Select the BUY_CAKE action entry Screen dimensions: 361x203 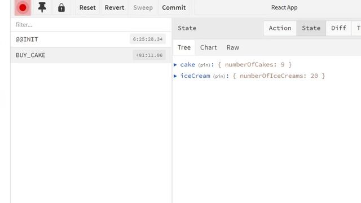91,55
